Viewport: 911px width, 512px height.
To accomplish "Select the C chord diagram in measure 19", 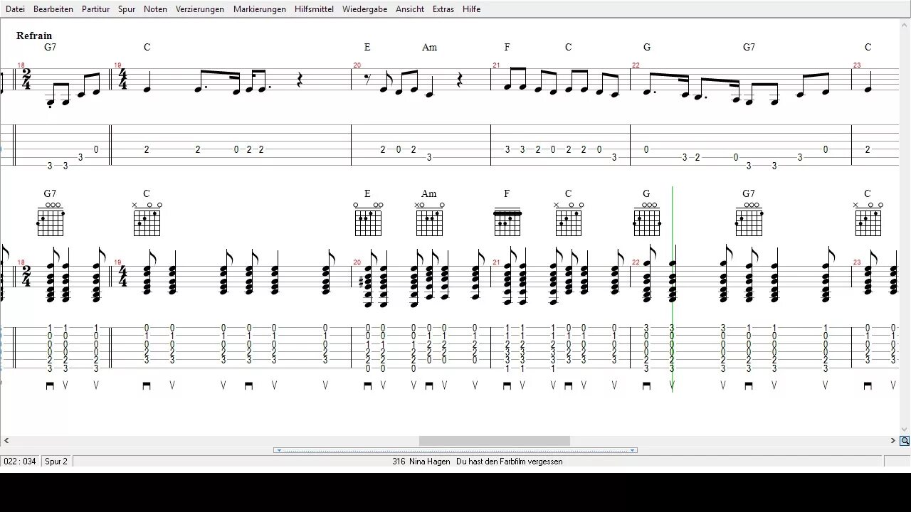I will [x=147, y=220].
